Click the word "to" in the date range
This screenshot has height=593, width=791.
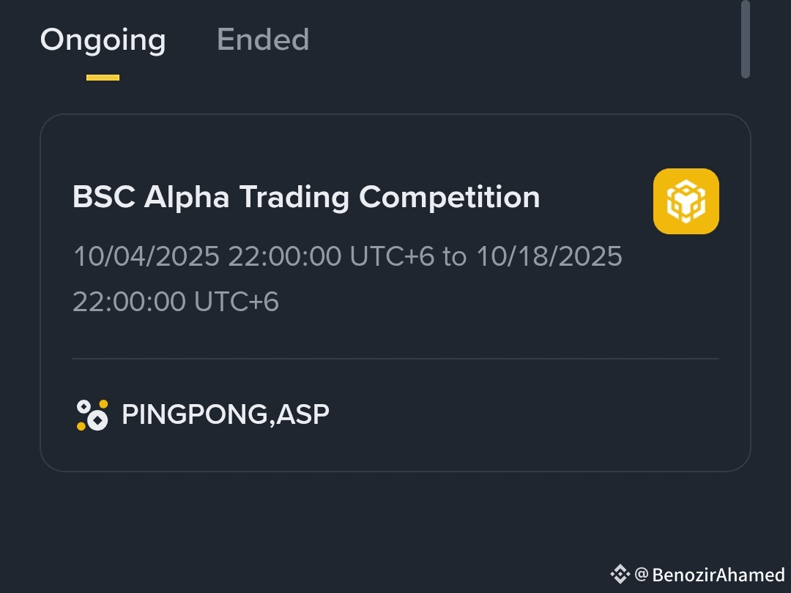click(455, 257)
